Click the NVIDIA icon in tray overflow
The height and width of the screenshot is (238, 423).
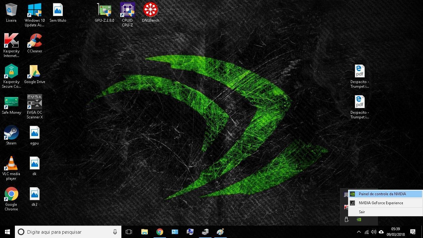click(359, 219)
